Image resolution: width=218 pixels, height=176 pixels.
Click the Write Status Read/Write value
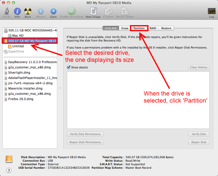pos(133,161)
